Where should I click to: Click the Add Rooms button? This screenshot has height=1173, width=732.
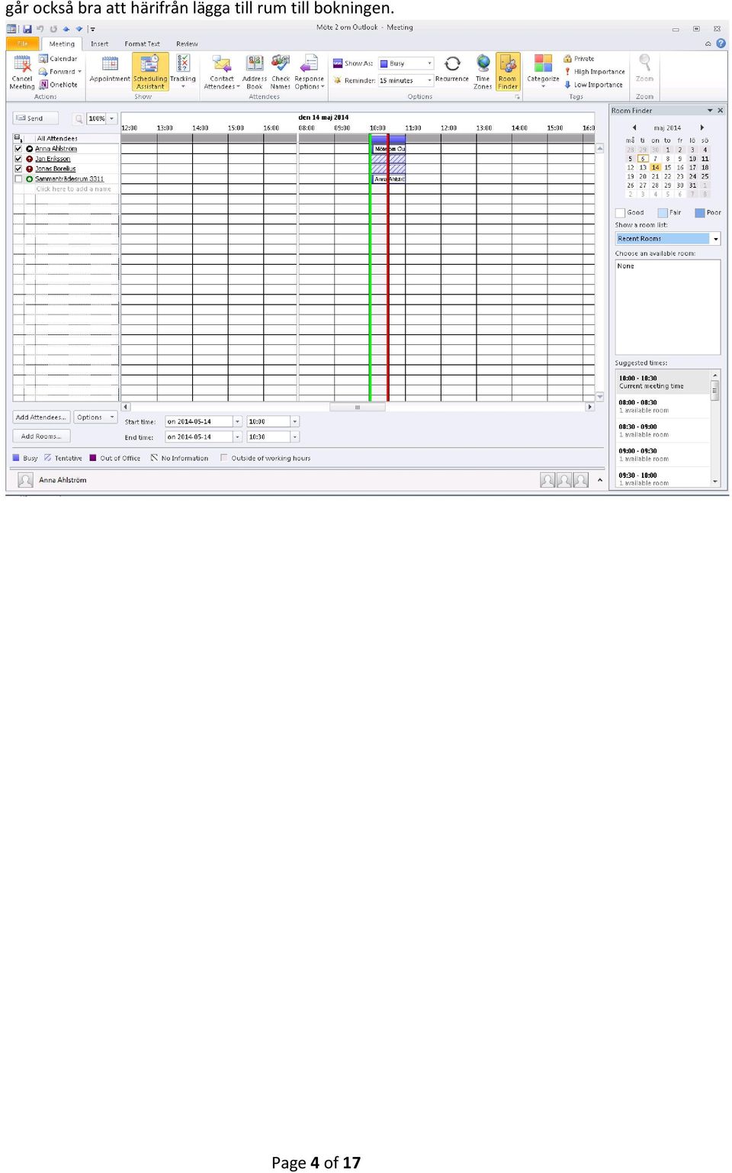(x=41, y=437)
